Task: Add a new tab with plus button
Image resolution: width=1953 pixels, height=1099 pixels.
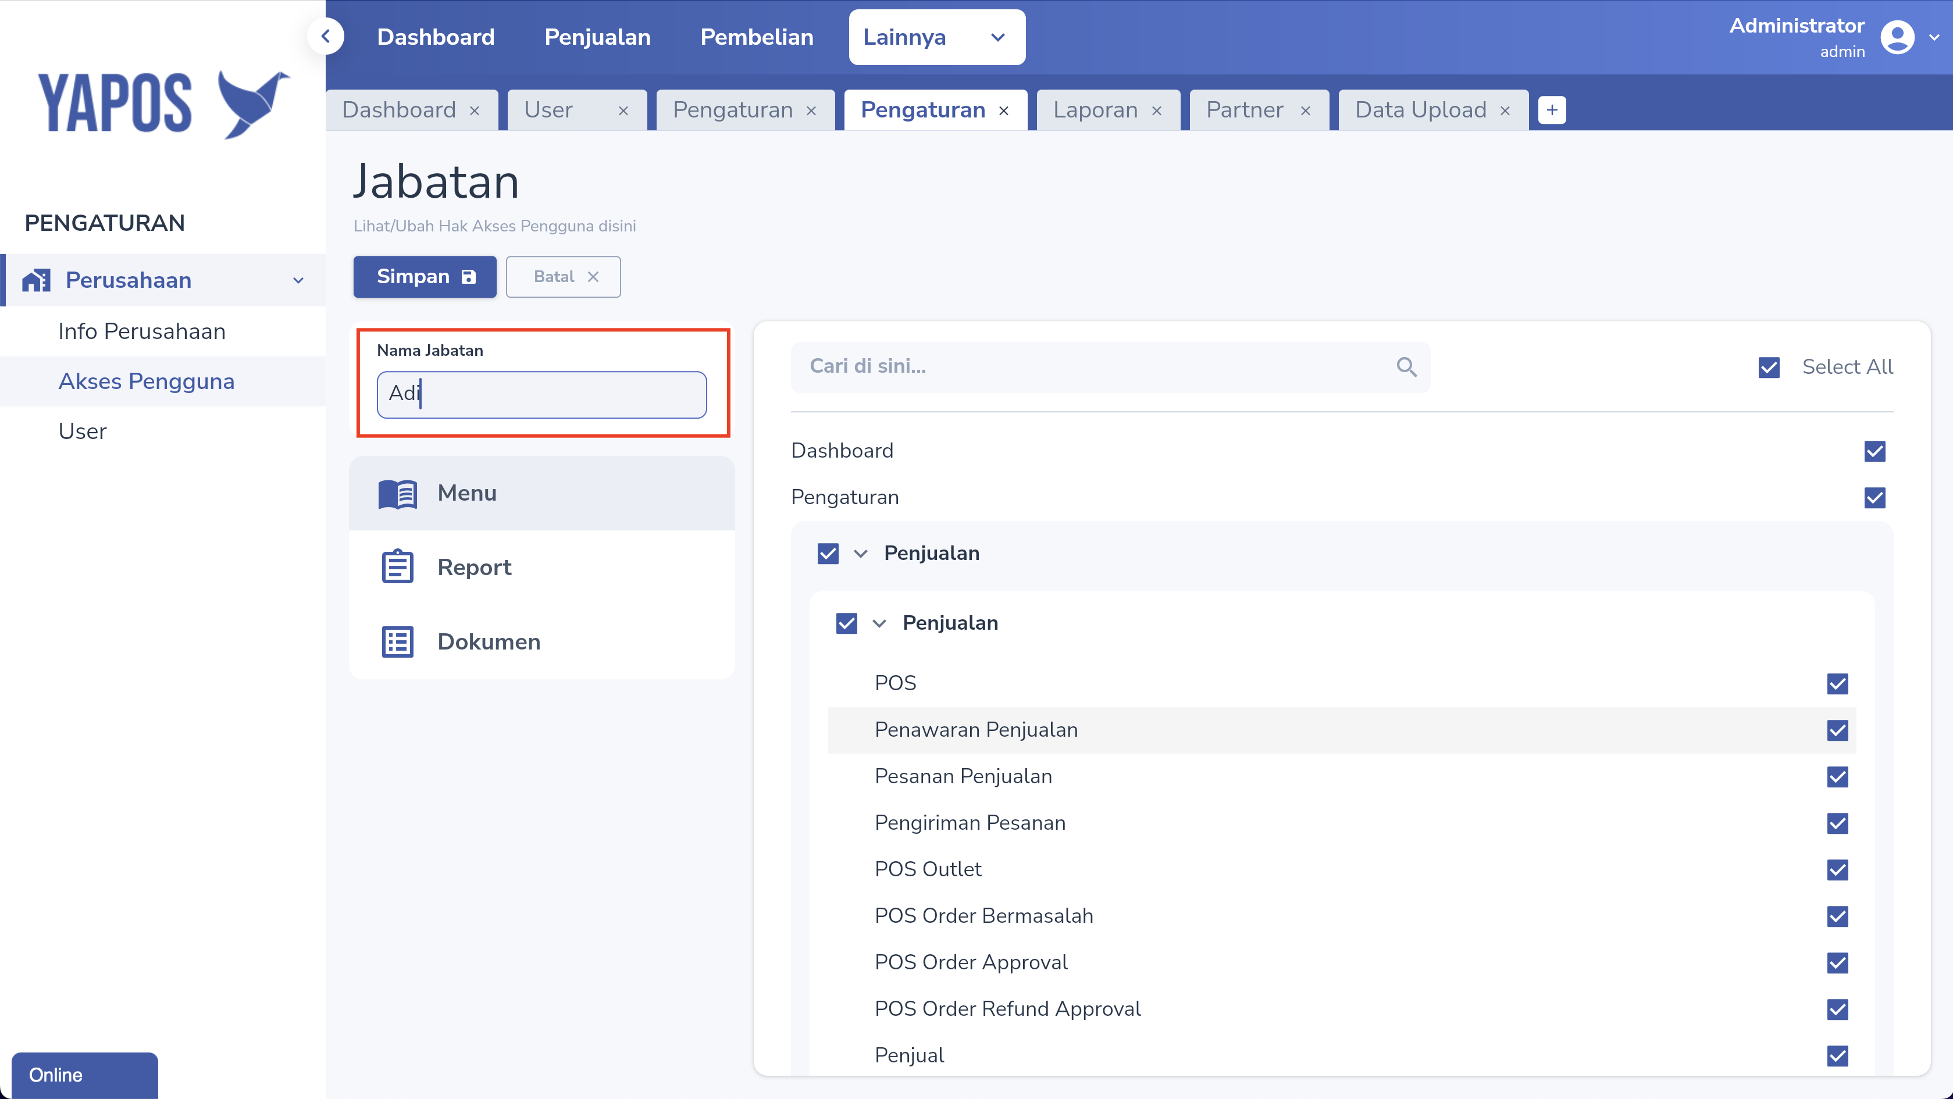Action: tap(1552, 110)
